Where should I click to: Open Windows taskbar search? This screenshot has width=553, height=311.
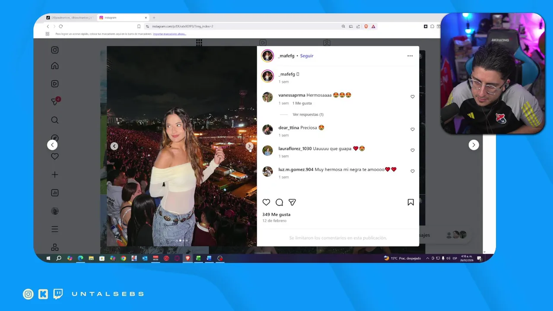point(59,258)
